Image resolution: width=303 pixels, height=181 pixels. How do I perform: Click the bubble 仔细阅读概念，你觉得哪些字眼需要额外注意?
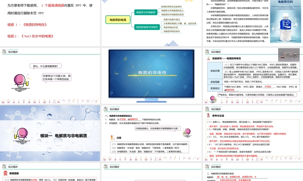[158, 129]
